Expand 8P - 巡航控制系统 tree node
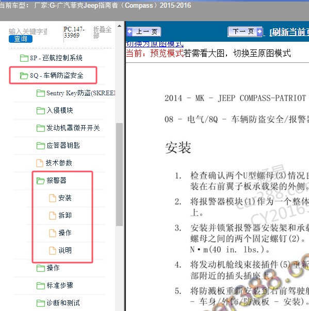Viewport: 309px width, 311px height. point(56,58)
